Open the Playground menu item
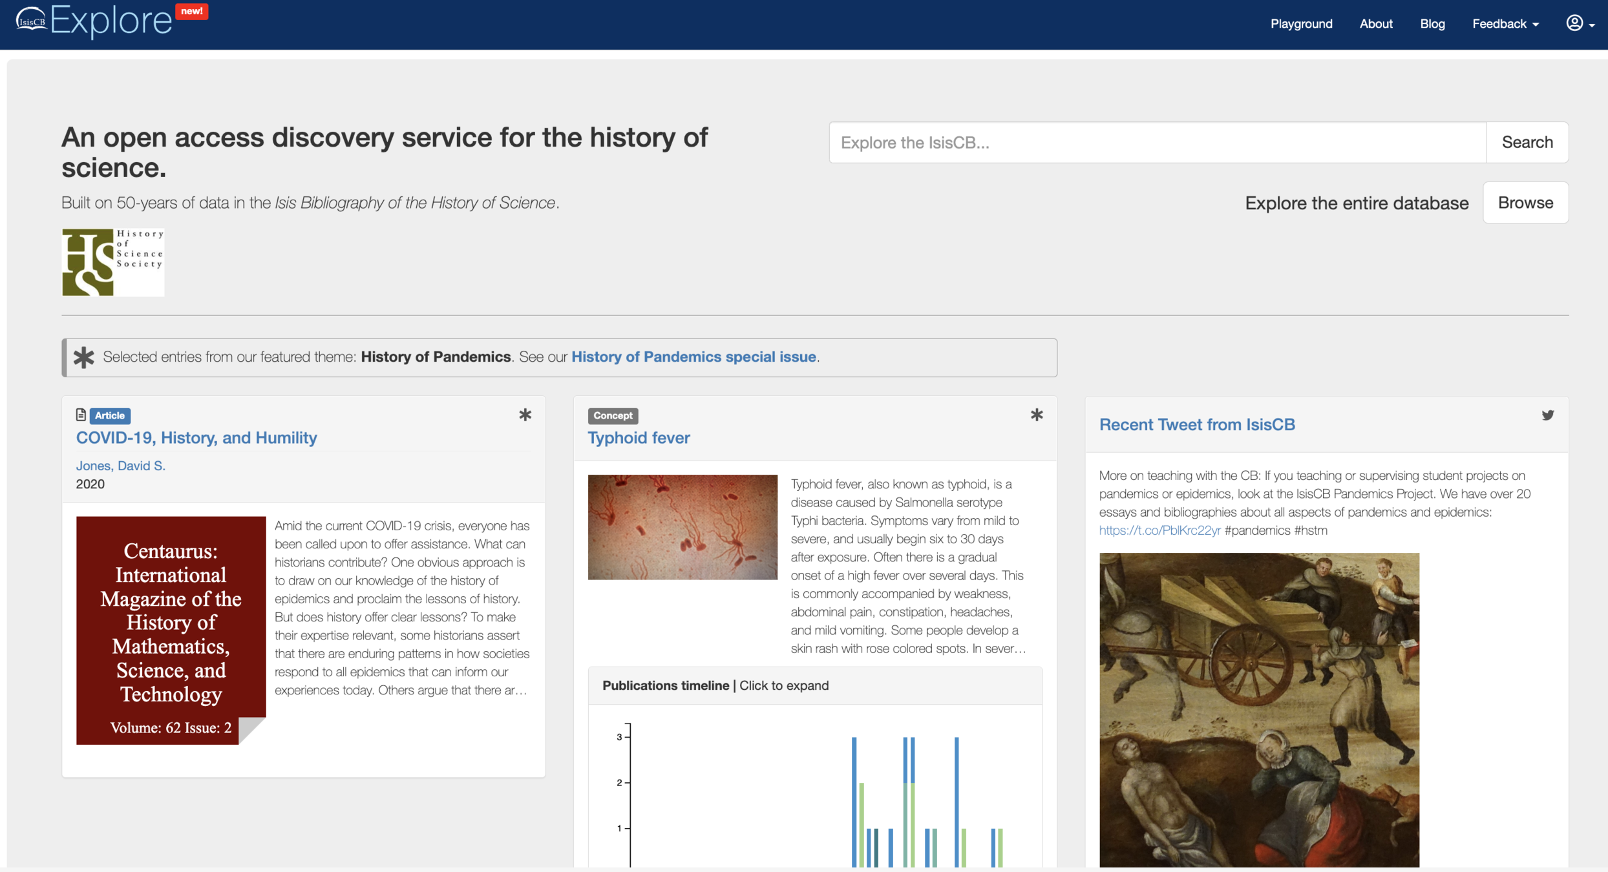 (x=1301, y=24)
